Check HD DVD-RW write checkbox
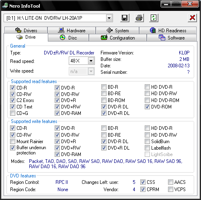Image resolution: width=201 pixels, height=200 pixels. [147, 135]
